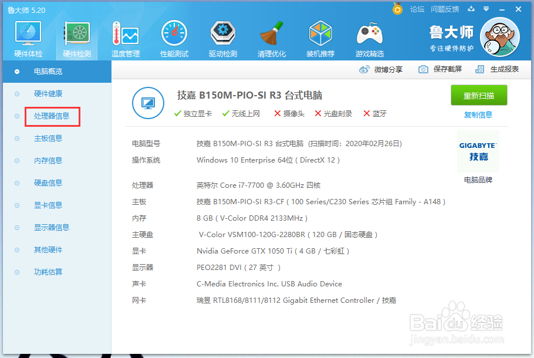Select the 温度管理 temperature management icon
This screenshot has width=534, height=358.
[125, 37]
